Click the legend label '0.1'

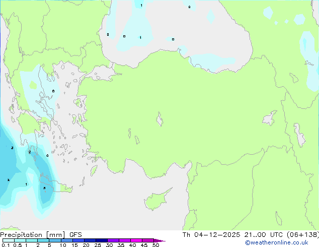pyautogui.click(x=6, y=245)
